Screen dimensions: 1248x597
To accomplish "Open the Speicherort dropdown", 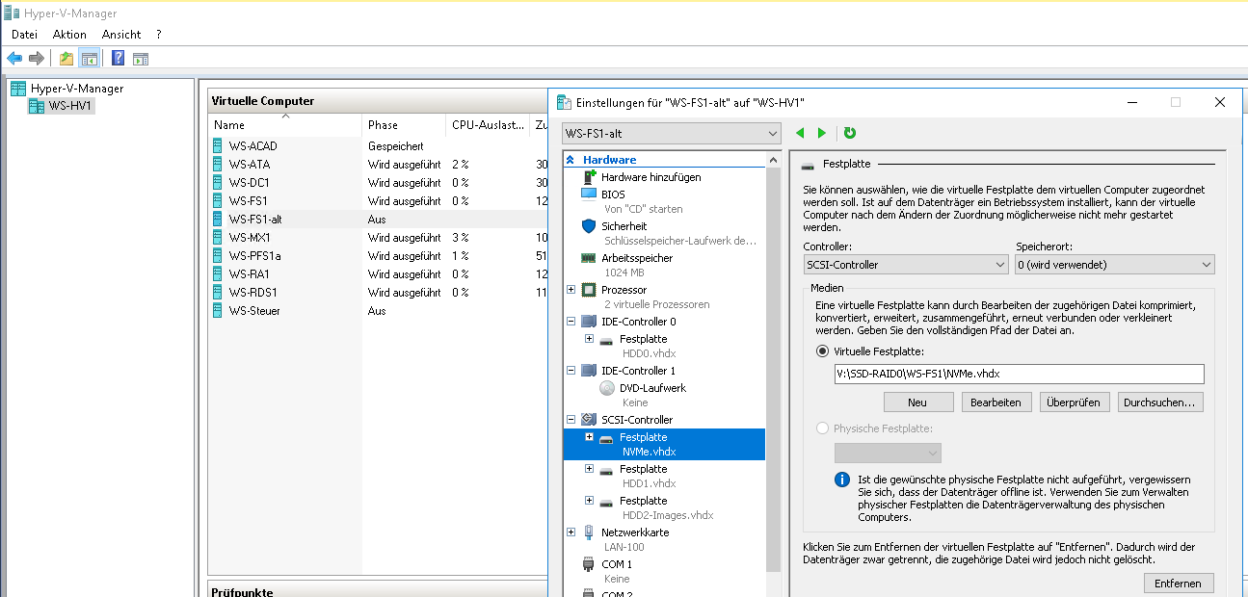I will [1115, 264].
